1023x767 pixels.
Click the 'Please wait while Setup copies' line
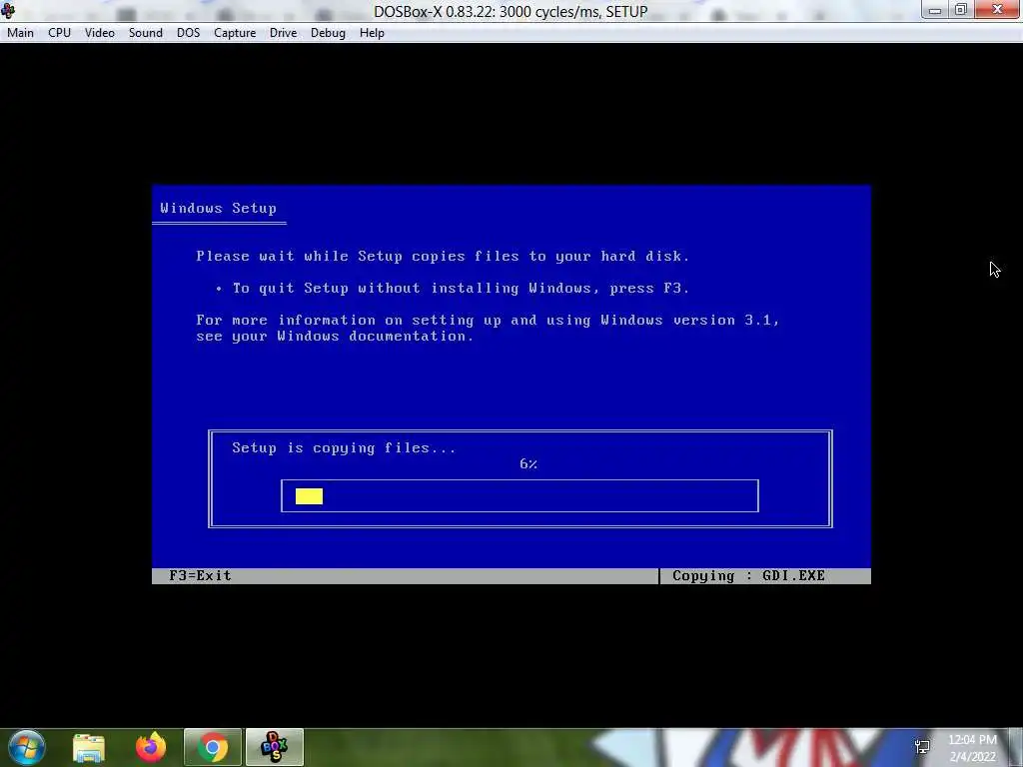tap(443, 257)
